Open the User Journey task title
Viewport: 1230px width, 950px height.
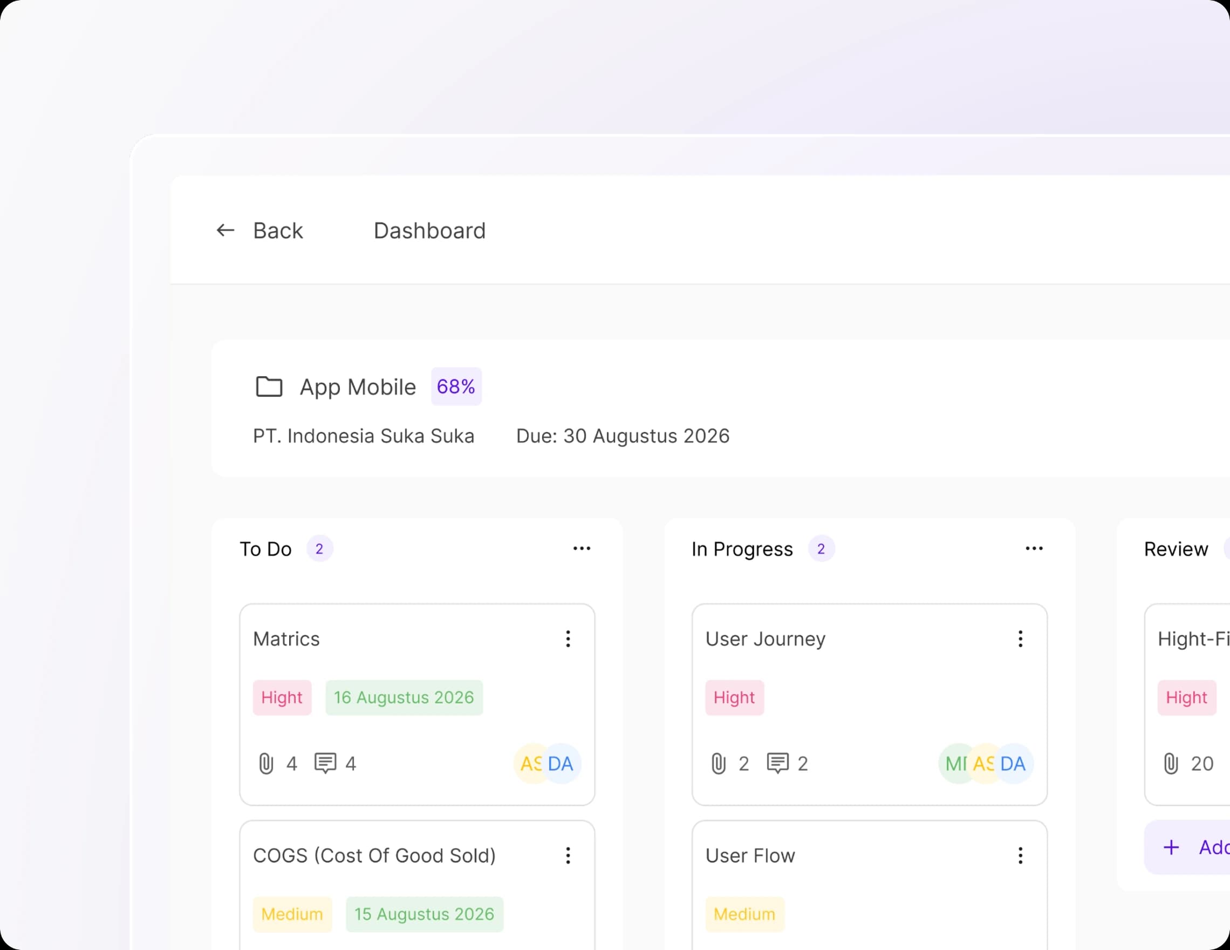[x=765, y=640]
